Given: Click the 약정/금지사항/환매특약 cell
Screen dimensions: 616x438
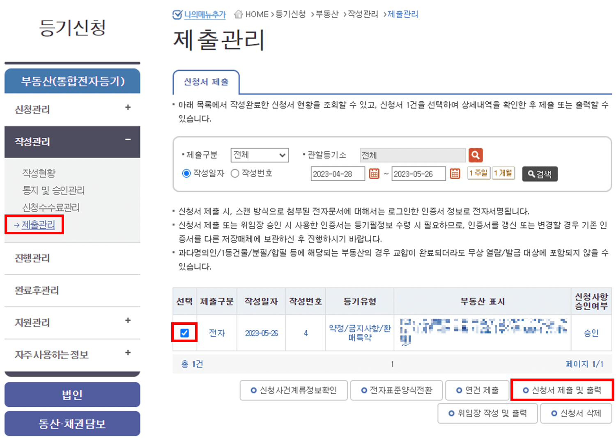Looking at the screenshot, I should (x=360, y=333).
